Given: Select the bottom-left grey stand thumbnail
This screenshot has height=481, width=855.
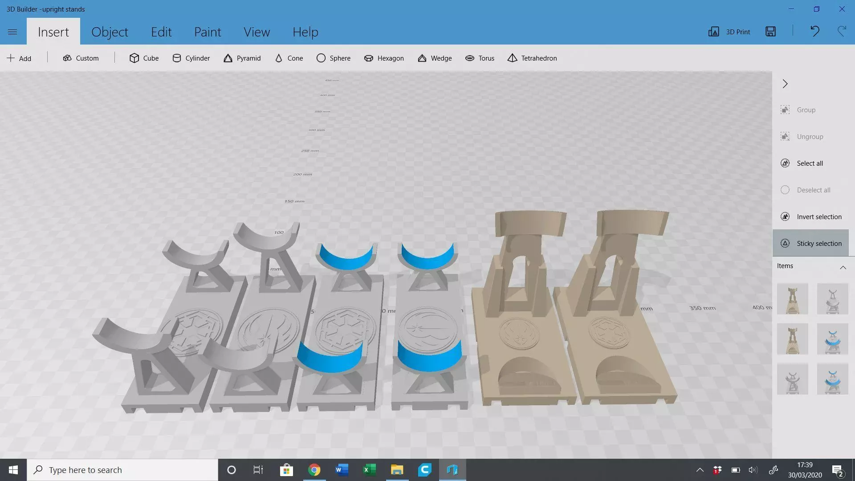Looking at the screenshot, I should 793,379.
